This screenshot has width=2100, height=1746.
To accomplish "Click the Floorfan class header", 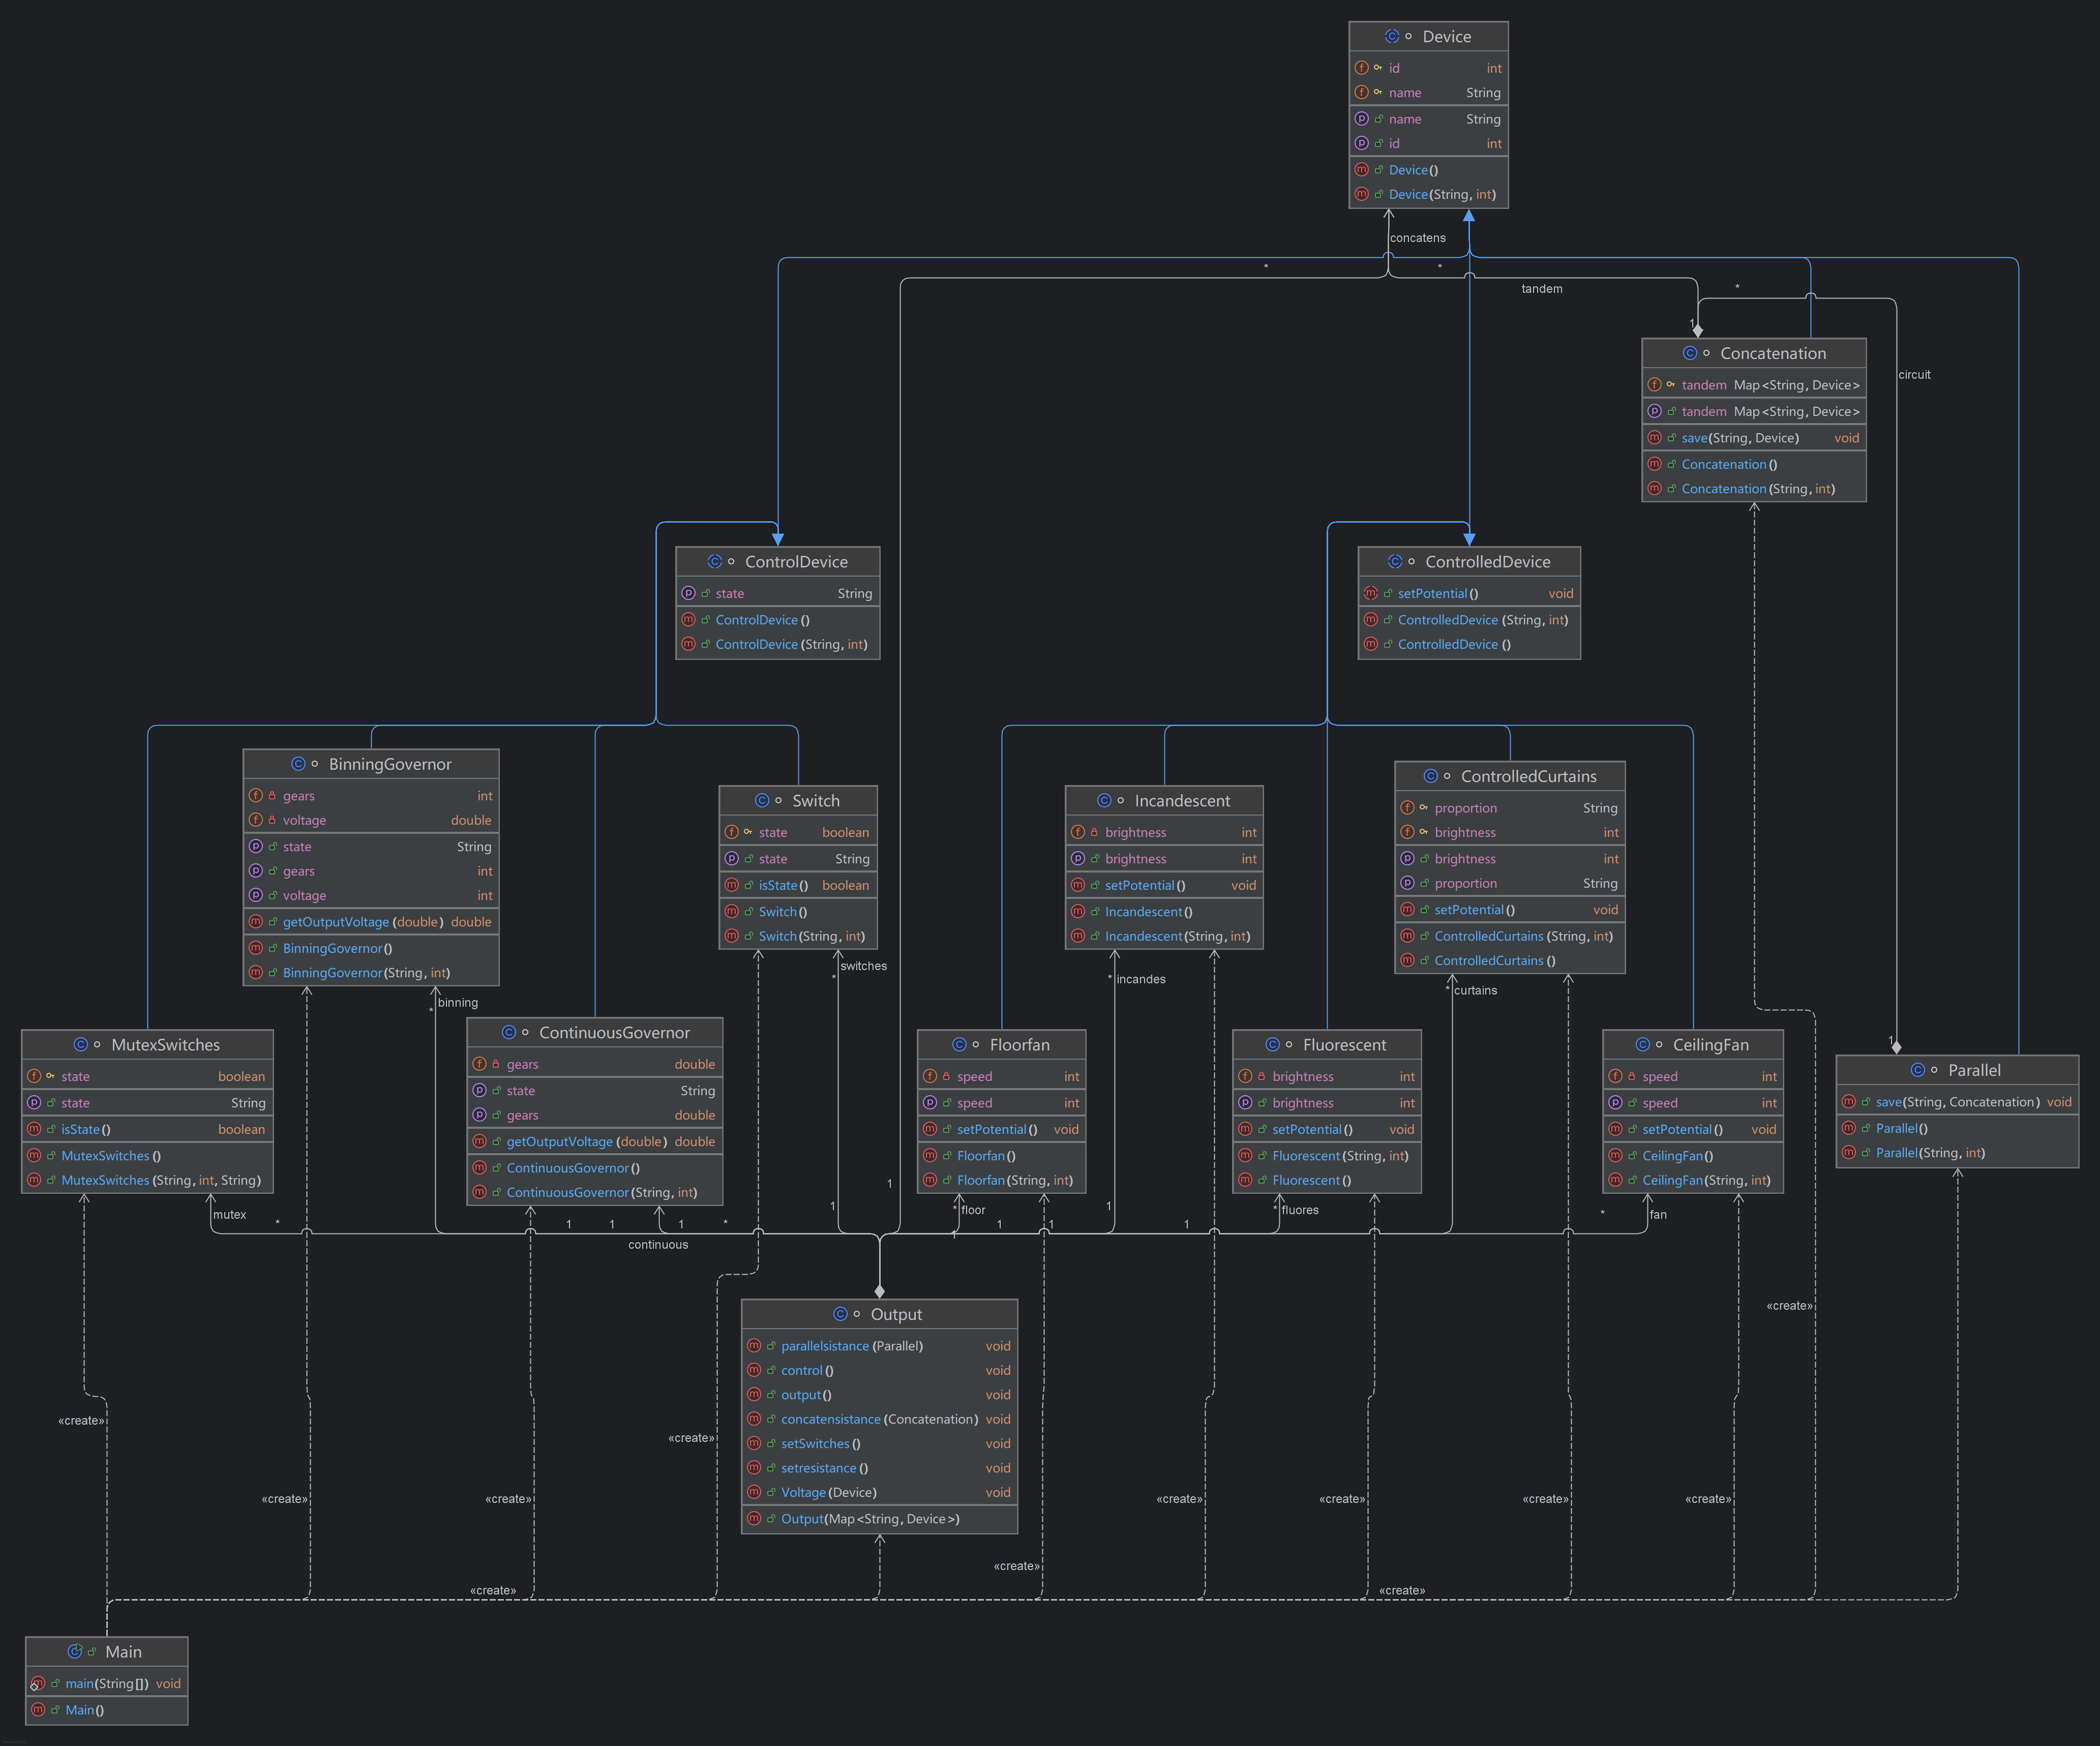I will click(1019, 1045).
